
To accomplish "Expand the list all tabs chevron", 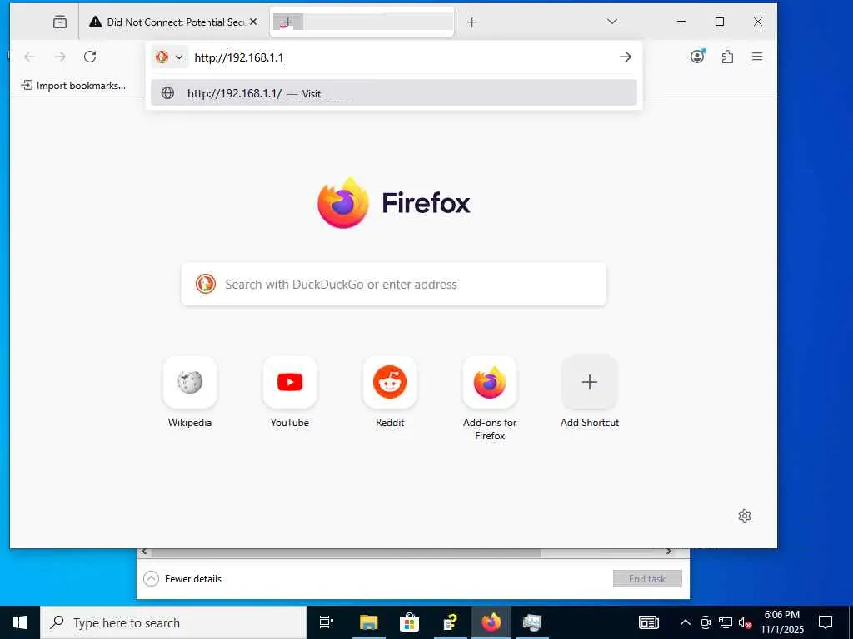I will 612,22.
